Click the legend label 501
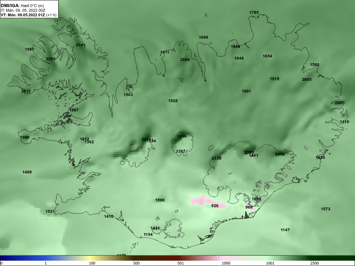Screen dimensions: 355x266 pos(180,264)
